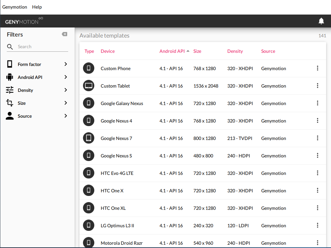This screenshot has width=331, height=248.
Task: Open the Genymotion menu
Action: click(15, 7)
